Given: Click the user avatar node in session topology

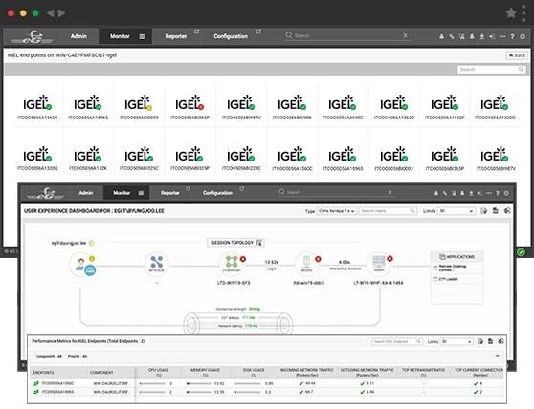Looking at the screenshot, I should coord(82,265).
